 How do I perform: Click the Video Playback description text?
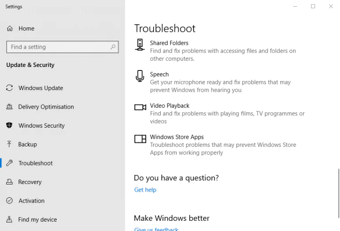point(227,117)
